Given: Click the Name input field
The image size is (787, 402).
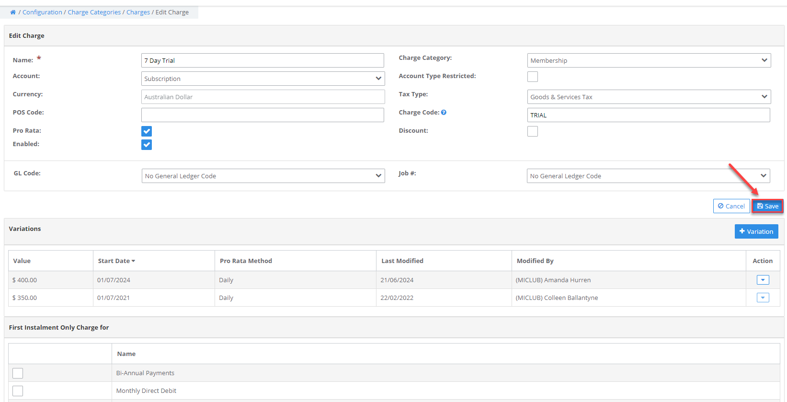Looking at the screenshot, I should [262, 60].
